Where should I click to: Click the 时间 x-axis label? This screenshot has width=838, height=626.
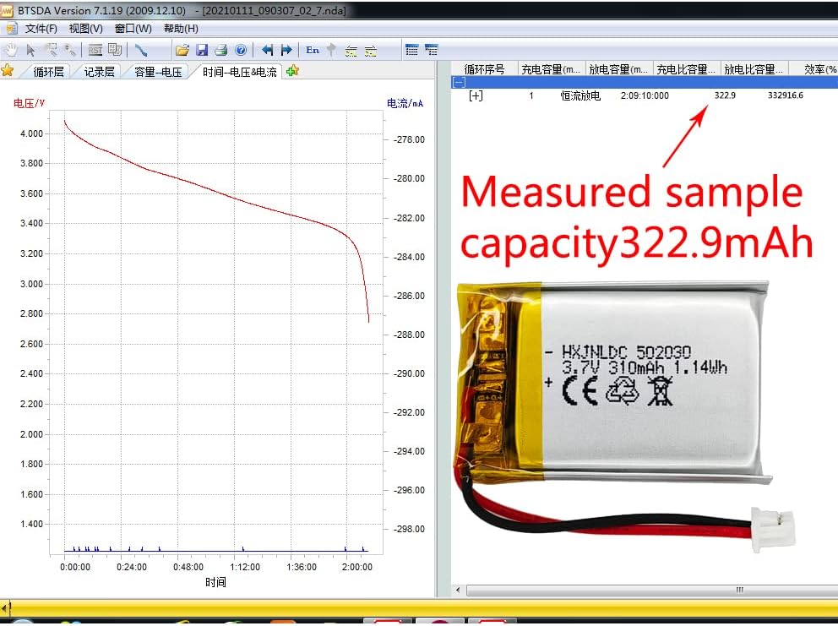[x=216, y=582]
